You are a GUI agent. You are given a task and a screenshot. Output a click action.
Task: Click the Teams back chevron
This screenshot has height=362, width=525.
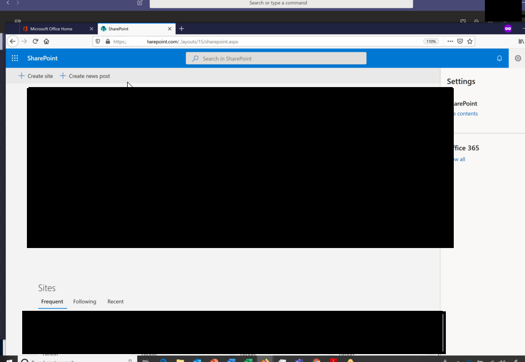pos(8,3)
